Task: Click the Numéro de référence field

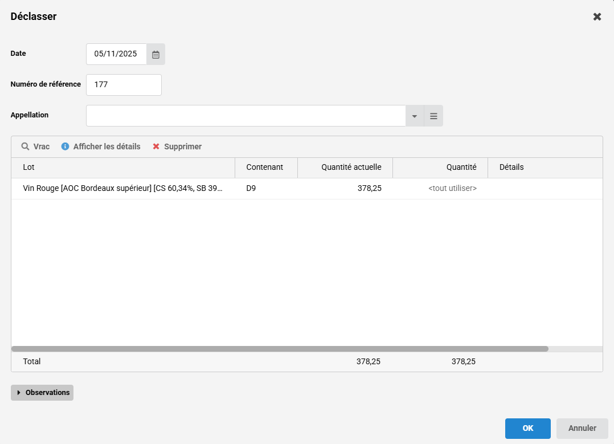Action: coord(124,85)
